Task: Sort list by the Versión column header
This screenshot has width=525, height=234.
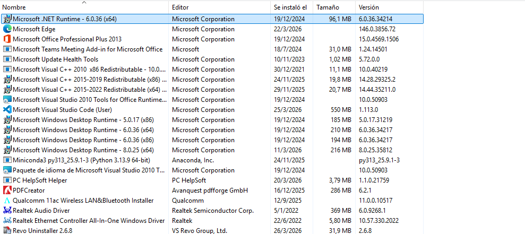Action: tap(369, 7)
